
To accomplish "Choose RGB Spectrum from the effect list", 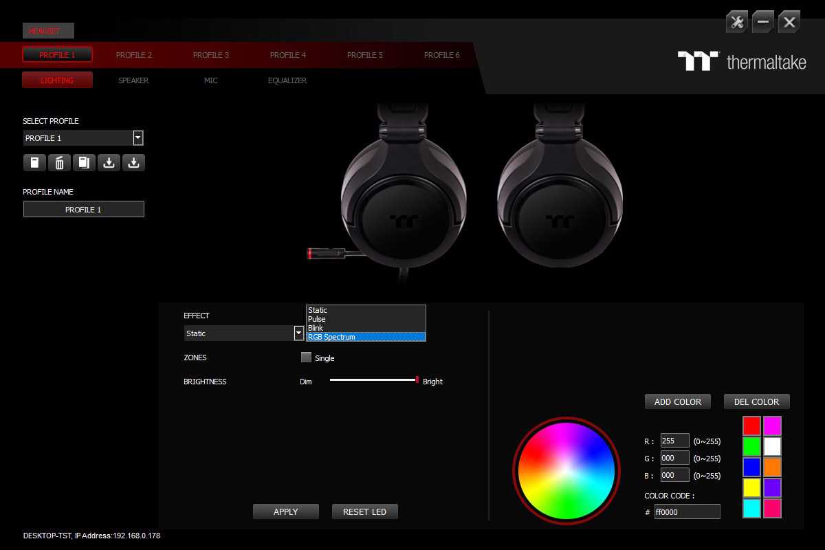I will point(365,337).
